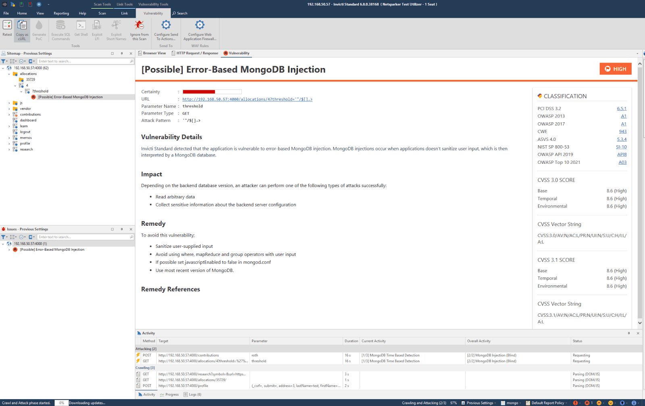This screenshot has width=645, height=406.
Task: Click the search magnifier in Sitemap panel
Action: pyautogui.click(x=131, y=61)
